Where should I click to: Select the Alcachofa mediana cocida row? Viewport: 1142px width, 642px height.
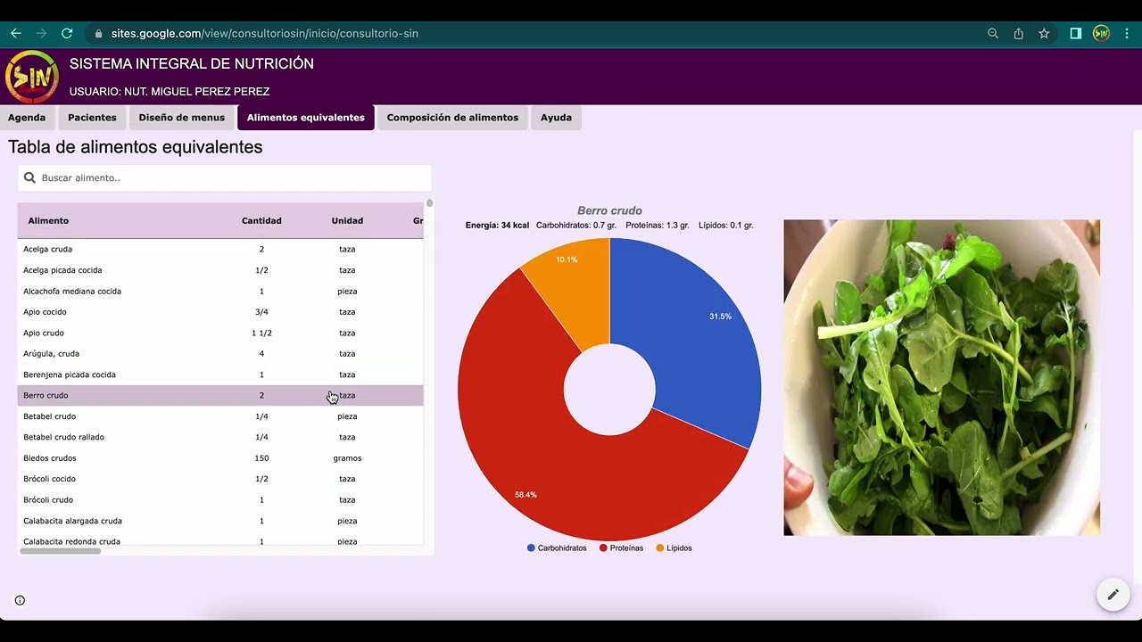tap(220, 291)
